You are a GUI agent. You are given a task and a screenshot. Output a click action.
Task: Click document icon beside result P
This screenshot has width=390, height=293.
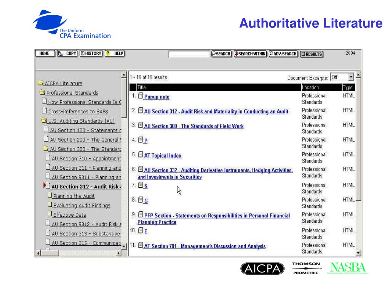[141, 140]
